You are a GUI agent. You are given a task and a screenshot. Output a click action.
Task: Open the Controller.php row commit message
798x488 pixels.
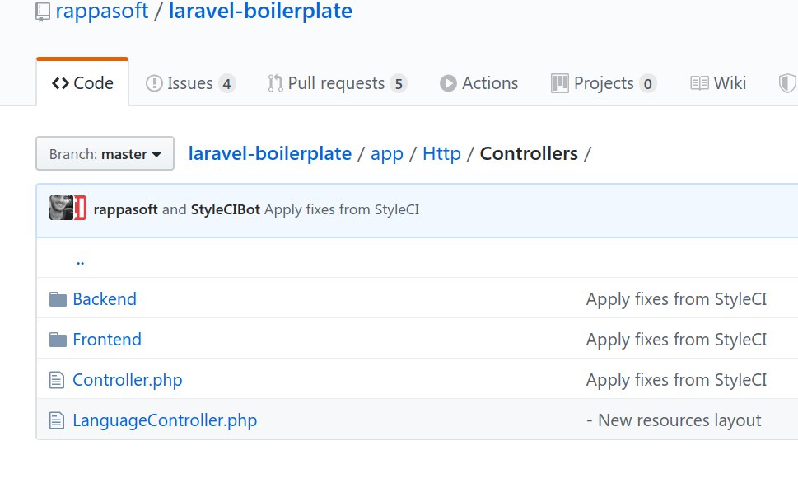click(676, 380)
